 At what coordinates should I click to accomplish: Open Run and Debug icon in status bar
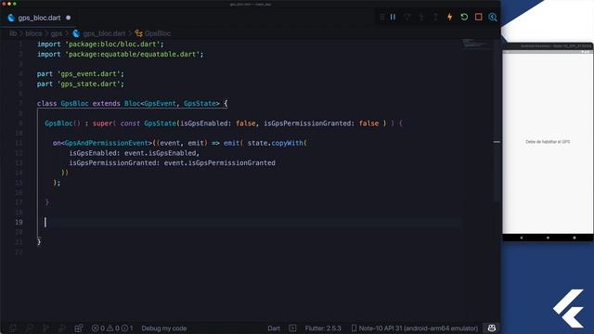(62, 328)
